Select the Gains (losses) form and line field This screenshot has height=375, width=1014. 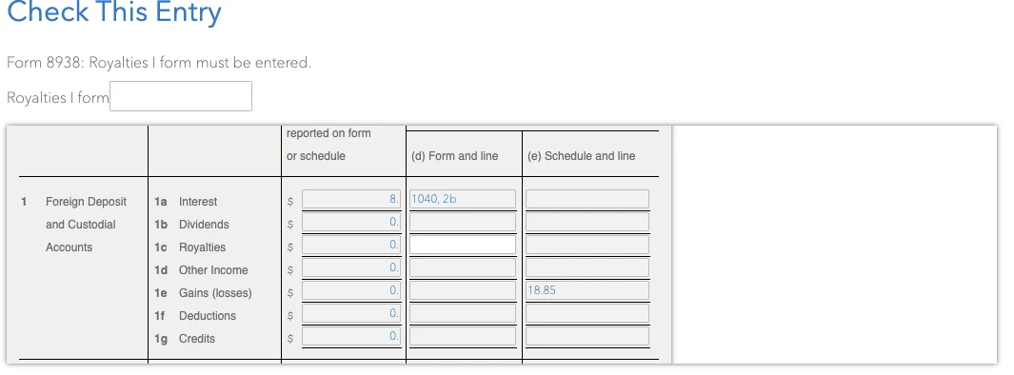pyautogui.click(x=463, y=290)
